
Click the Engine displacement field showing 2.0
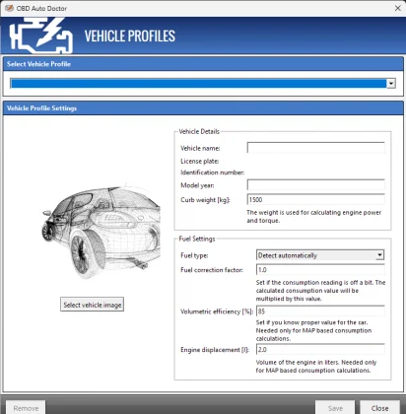(x=320, y=349)
